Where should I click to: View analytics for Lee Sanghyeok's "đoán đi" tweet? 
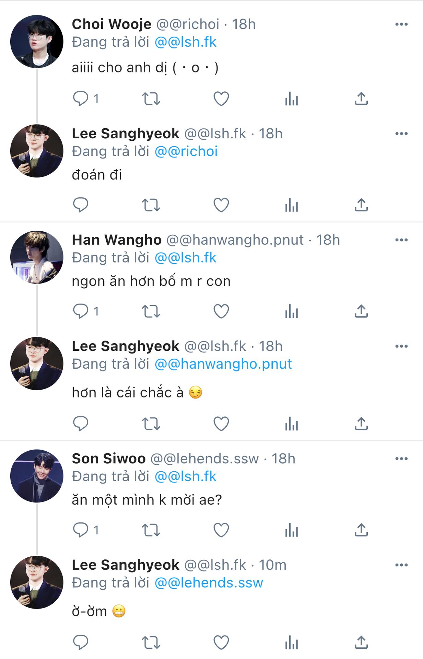pos(292,205)
